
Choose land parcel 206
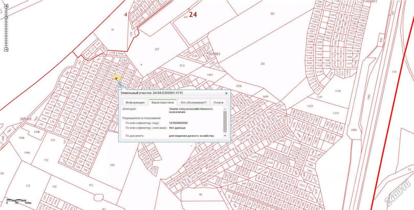112,165
